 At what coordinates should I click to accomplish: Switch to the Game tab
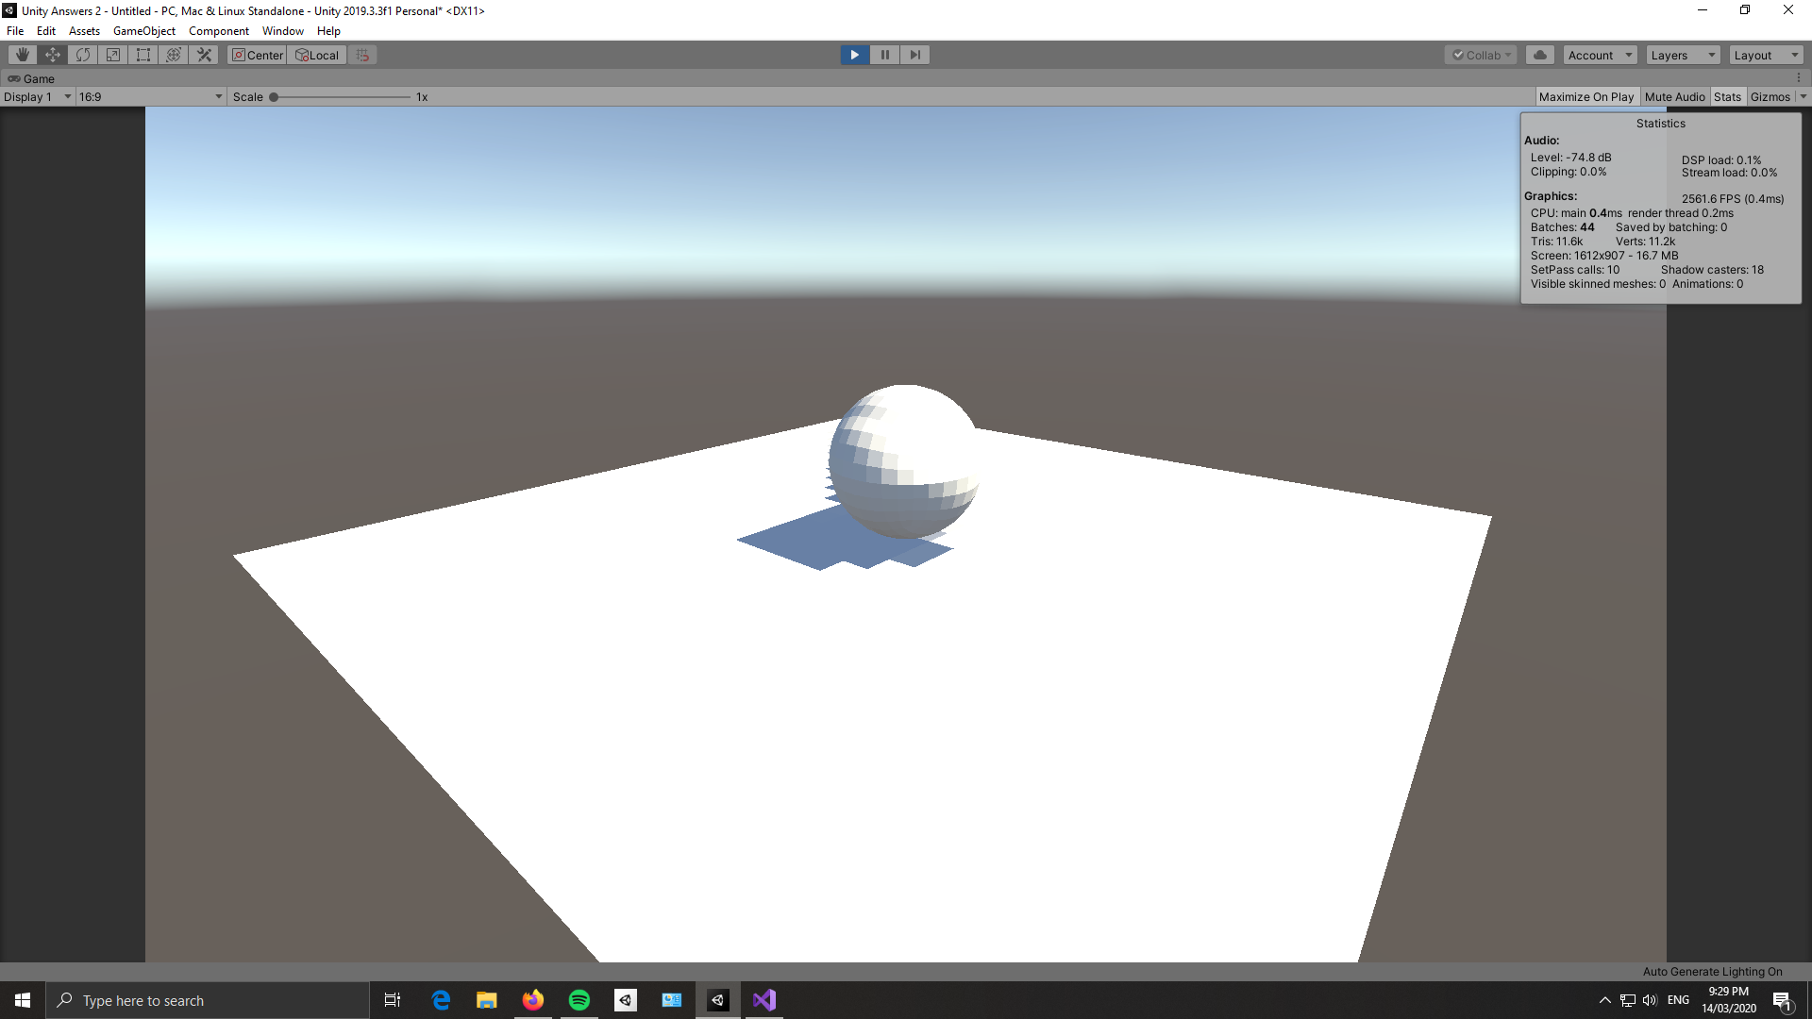31,78
